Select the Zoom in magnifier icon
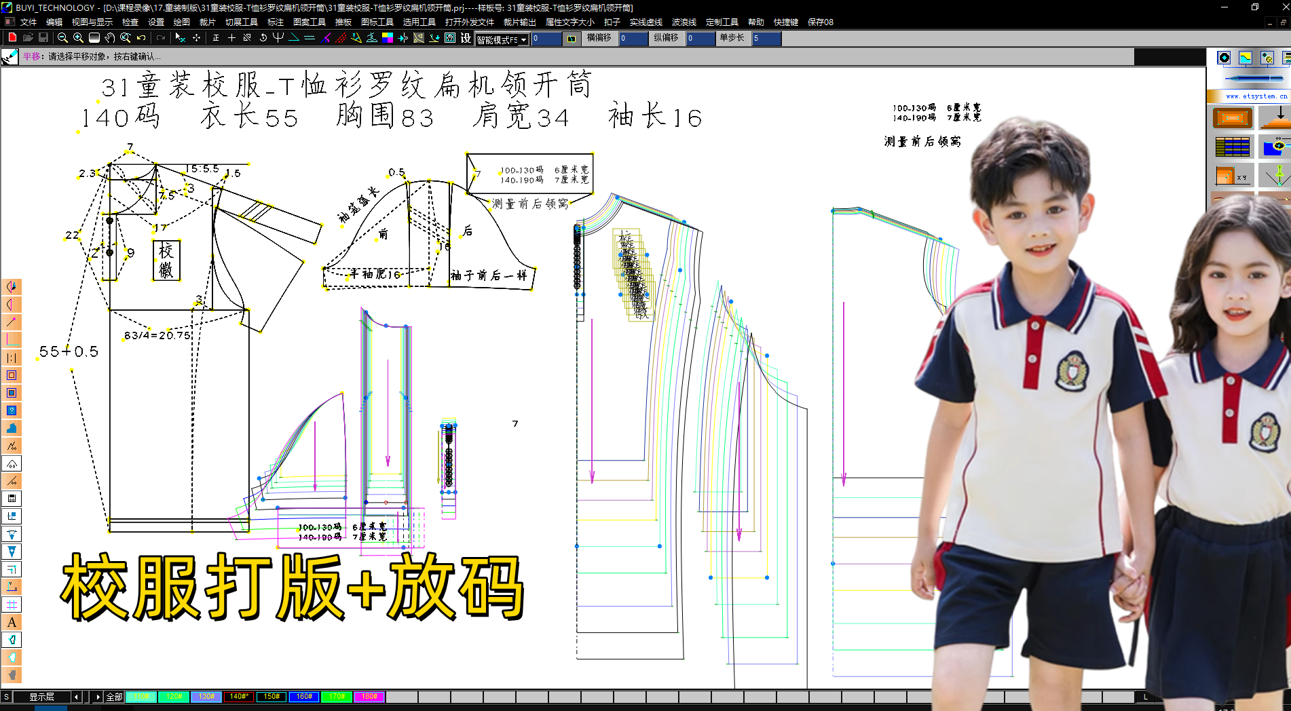The image size is (1291, 711). point(78,38)
